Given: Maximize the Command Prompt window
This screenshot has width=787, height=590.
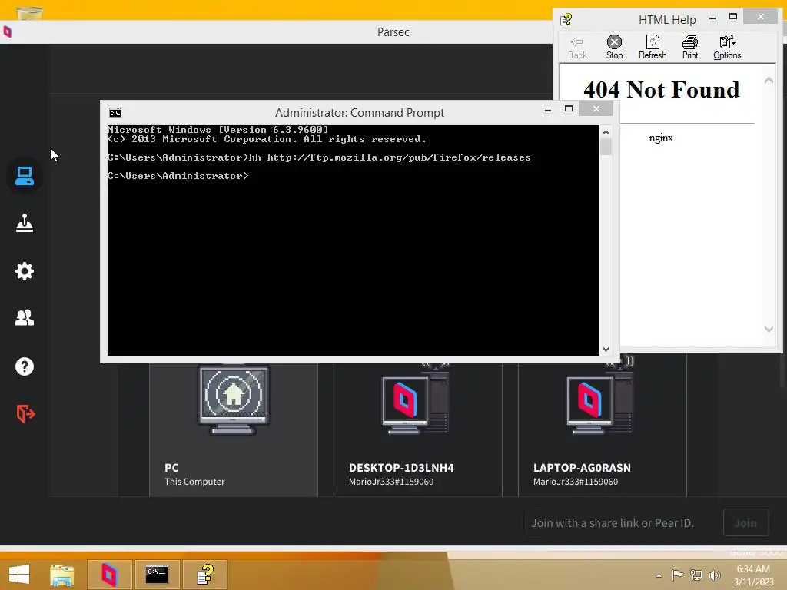Looking at the screenshot, I should click(569, 109).
